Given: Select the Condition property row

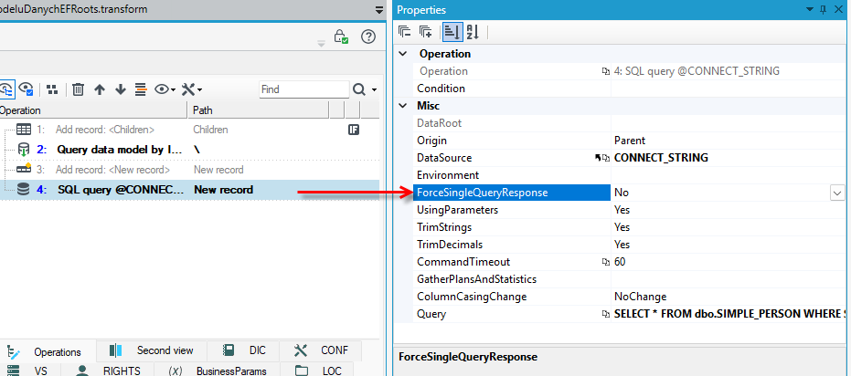Looking at the screenshot, I should pyautogui.click(x=630, y=89).
